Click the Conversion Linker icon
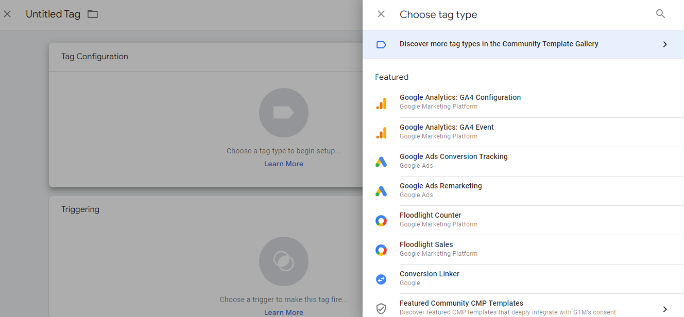Screen dimensions: 684x317 [381, 279]
